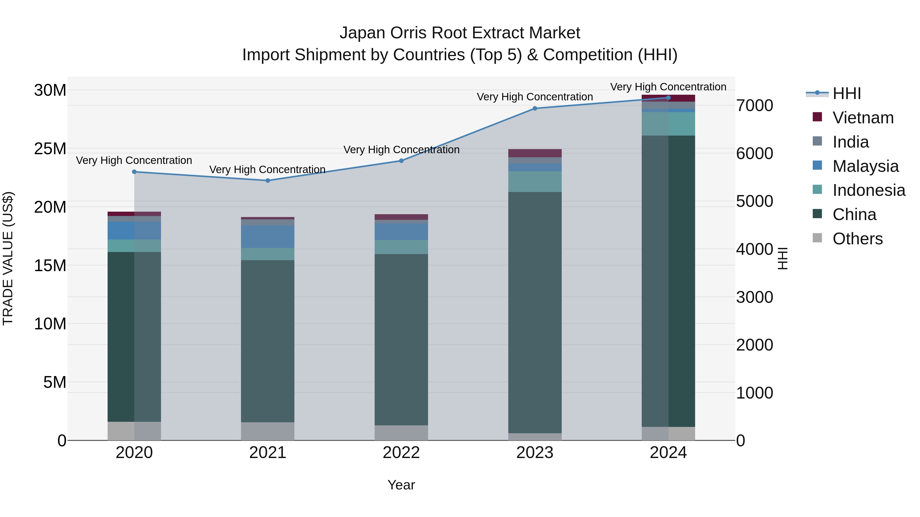Click the 15M trade value tick label

(x=50, y=266)
